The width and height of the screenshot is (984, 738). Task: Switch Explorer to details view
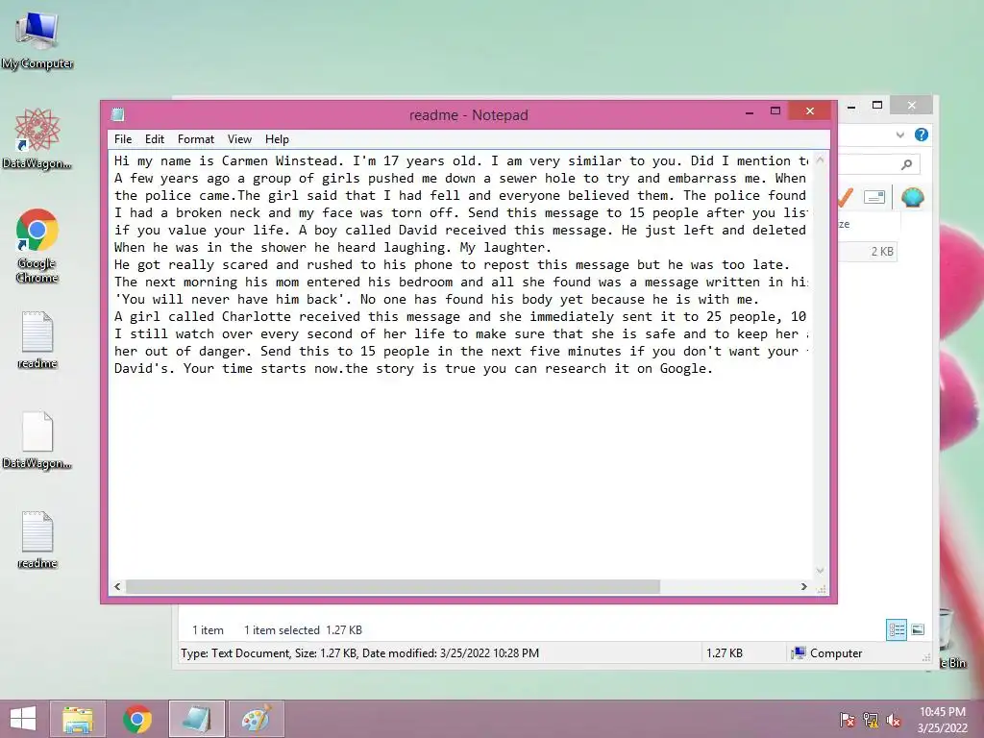point(897,629)
